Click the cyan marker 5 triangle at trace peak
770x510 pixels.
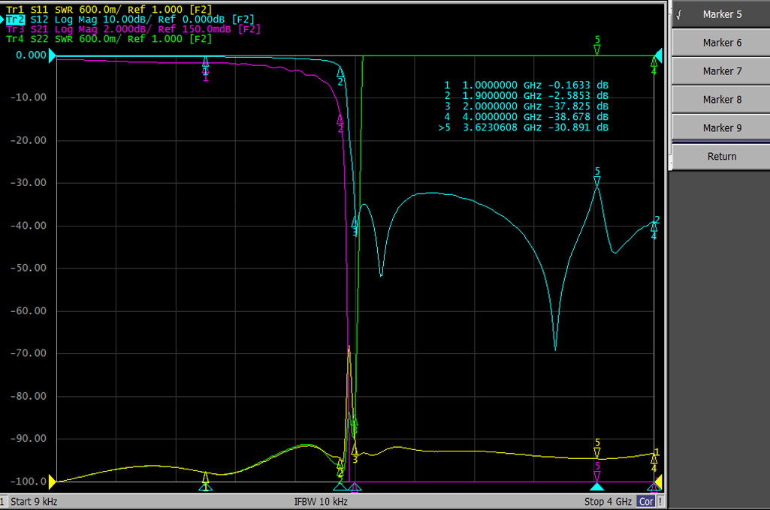(x=597, y=181)
